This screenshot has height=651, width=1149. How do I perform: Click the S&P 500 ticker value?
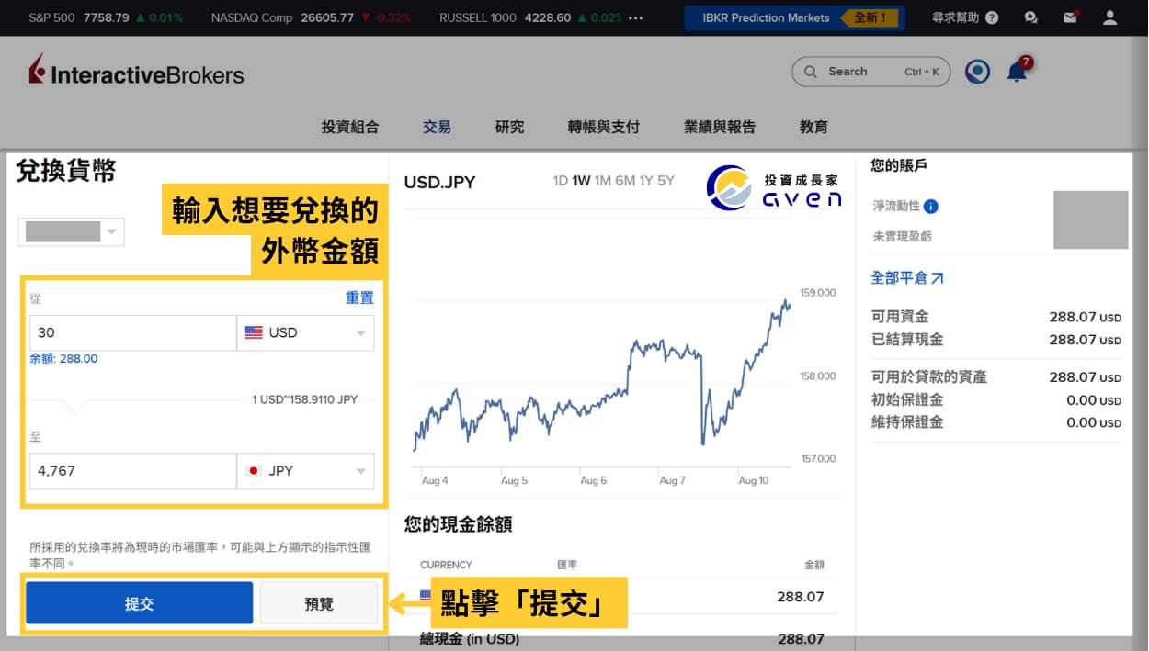pos(105,17)
